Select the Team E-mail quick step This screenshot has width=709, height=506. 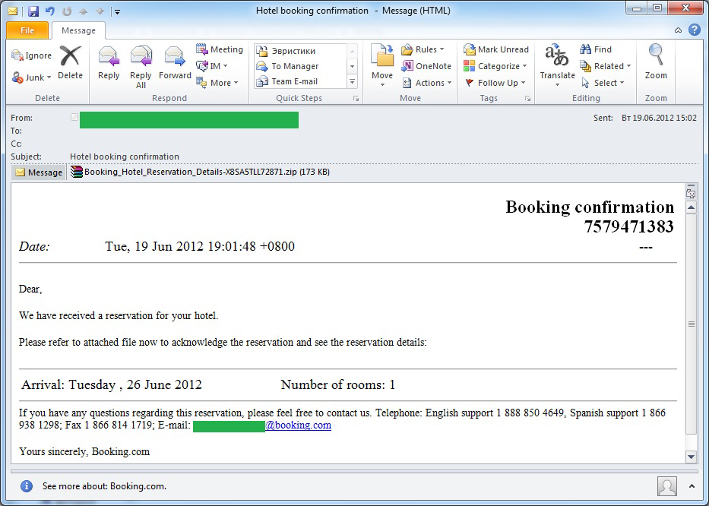[x=295, y=81]
